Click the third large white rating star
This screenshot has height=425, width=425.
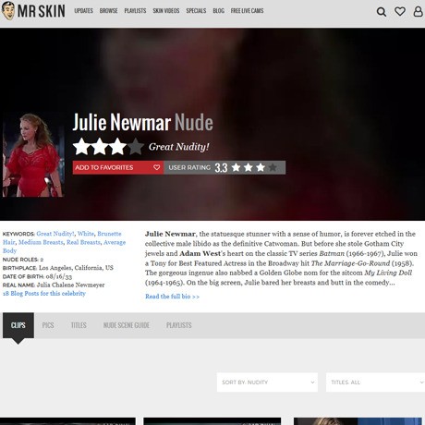(117, 147)
